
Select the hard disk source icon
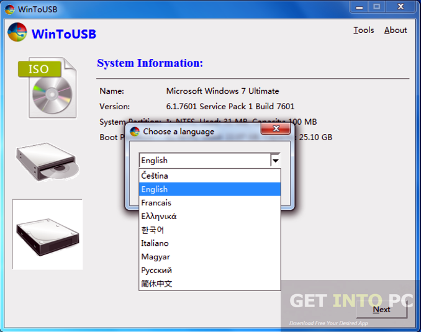click(x=48, y=235)
